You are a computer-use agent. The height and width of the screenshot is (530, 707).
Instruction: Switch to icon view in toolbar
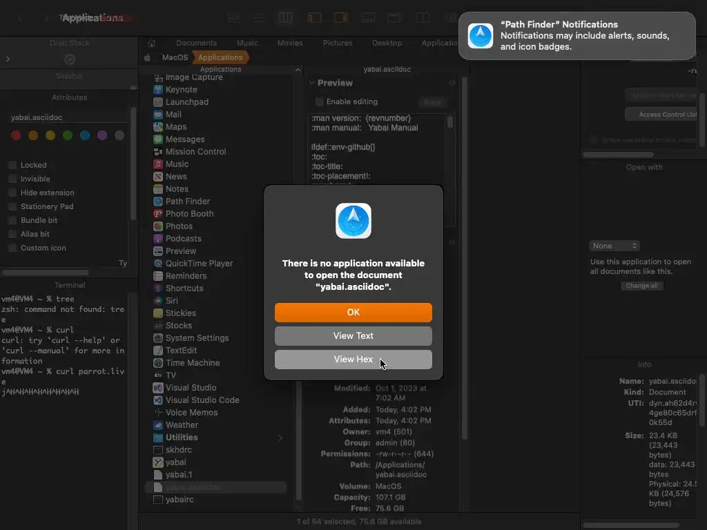click(x=233, y=18)
